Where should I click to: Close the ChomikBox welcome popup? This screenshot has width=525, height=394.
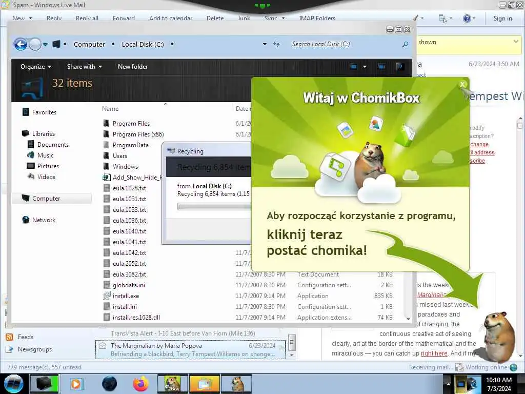[462, 85]
